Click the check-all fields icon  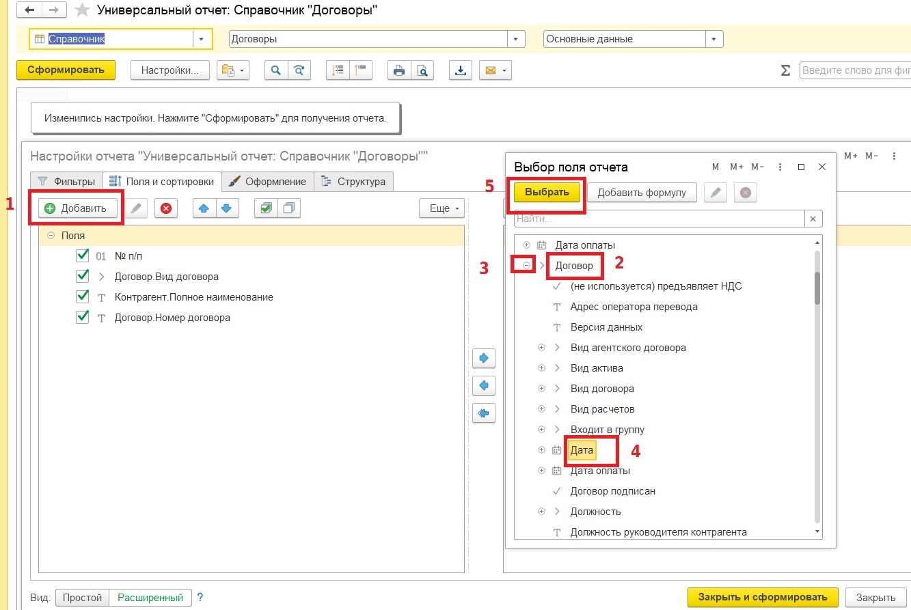[x=265, y=208]
